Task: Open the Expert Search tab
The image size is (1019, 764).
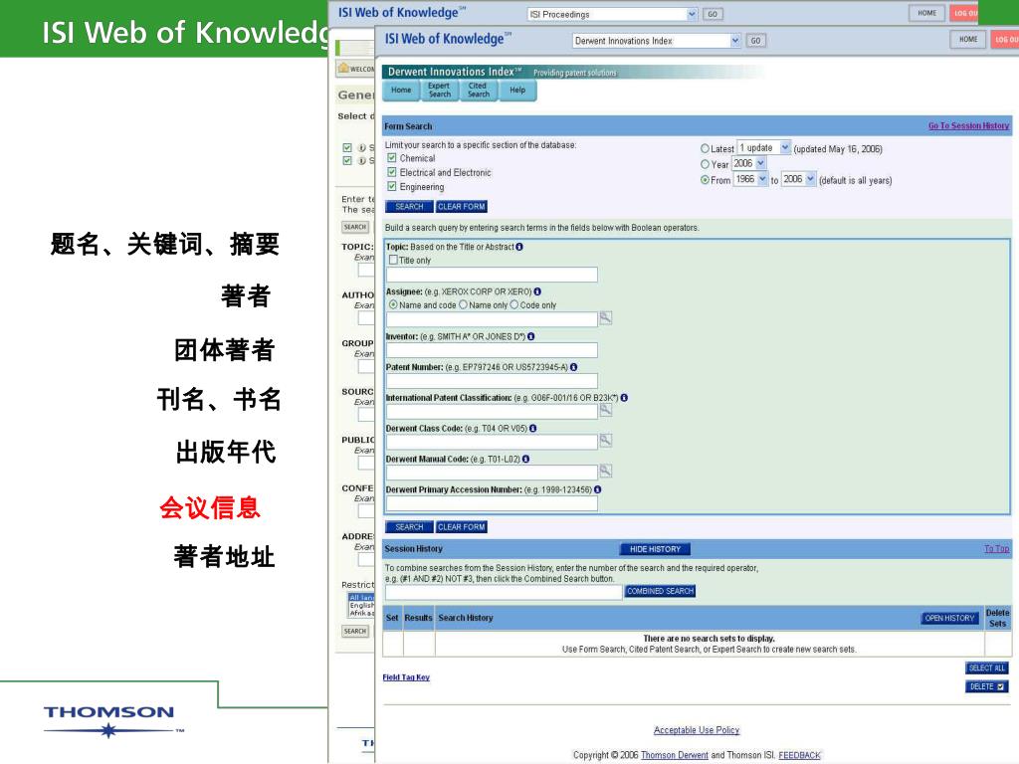Action: (439, 91)
